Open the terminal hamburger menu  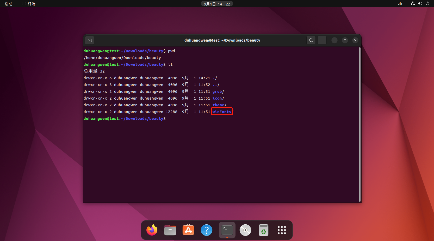[x=322, y=40]
